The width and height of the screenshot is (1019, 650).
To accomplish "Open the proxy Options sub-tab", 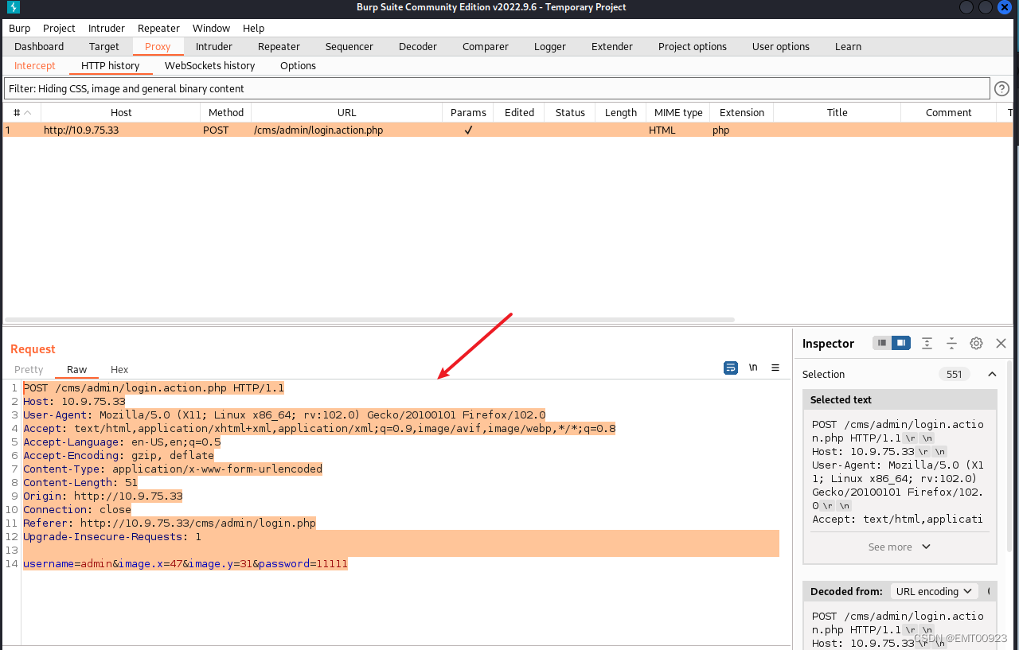I will pyautogui.click(x=298, y=65).
